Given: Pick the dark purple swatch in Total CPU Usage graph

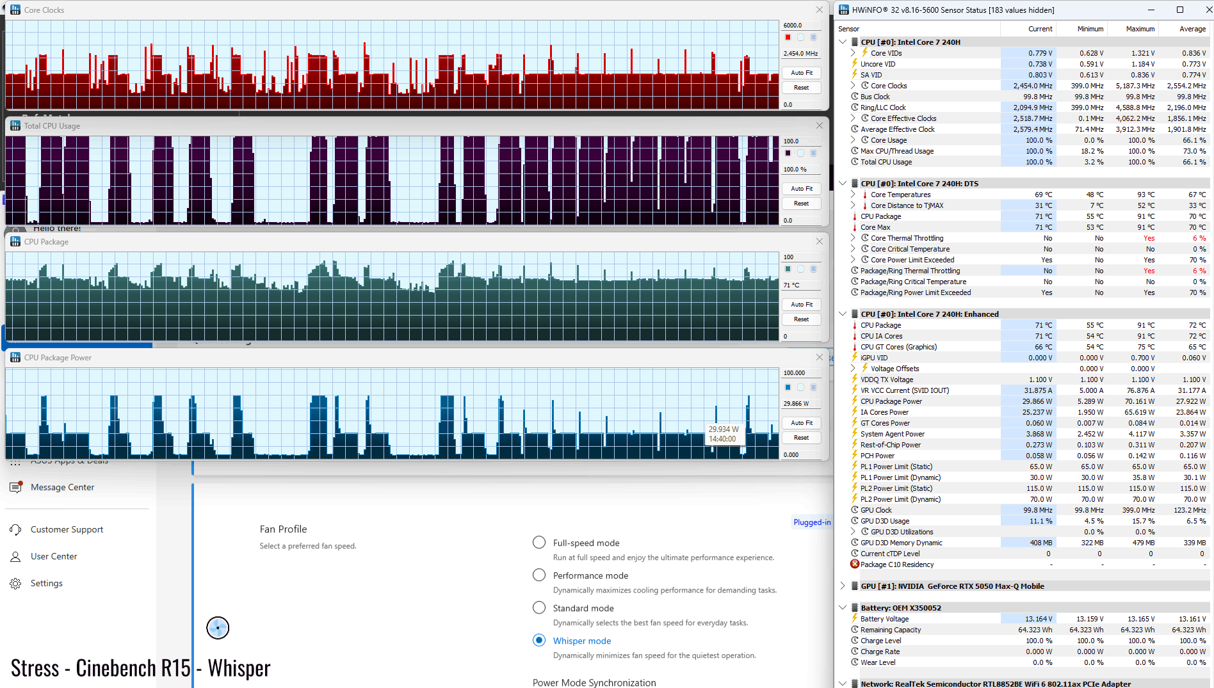Looking at the screenshot, I should click(788, 153).
